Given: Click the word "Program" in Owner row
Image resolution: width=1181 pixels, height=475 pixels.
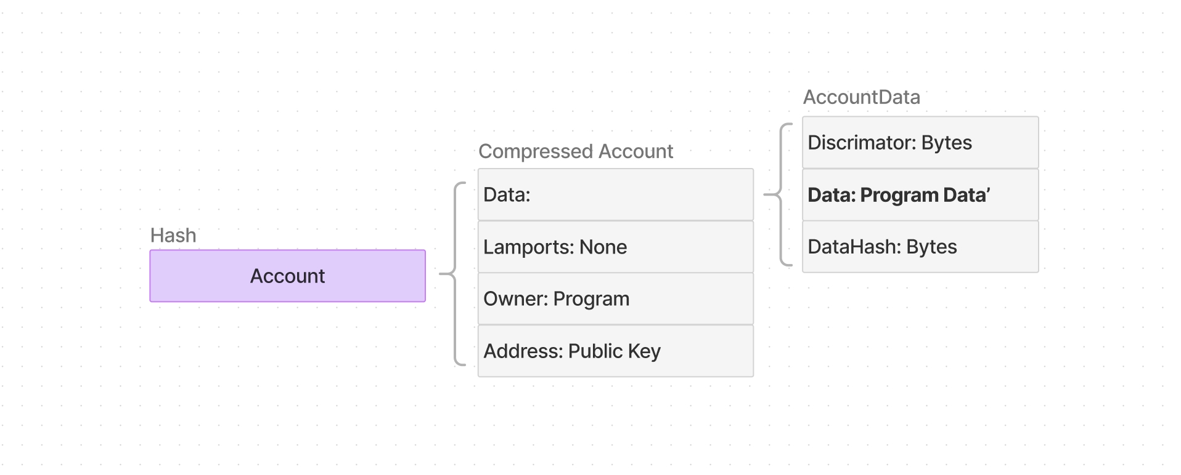Looking at the screenshot, I should pos(591,299).
